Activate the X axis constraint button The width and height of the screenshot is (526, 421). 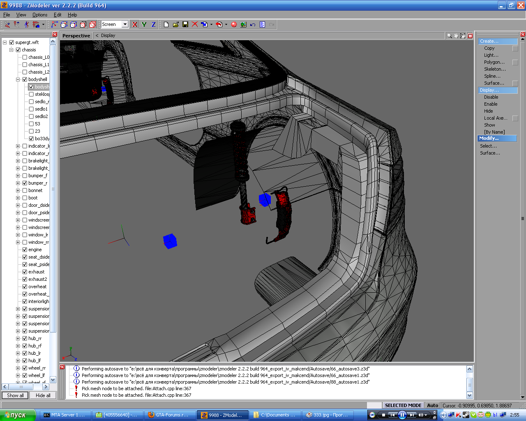coord(134,25)
